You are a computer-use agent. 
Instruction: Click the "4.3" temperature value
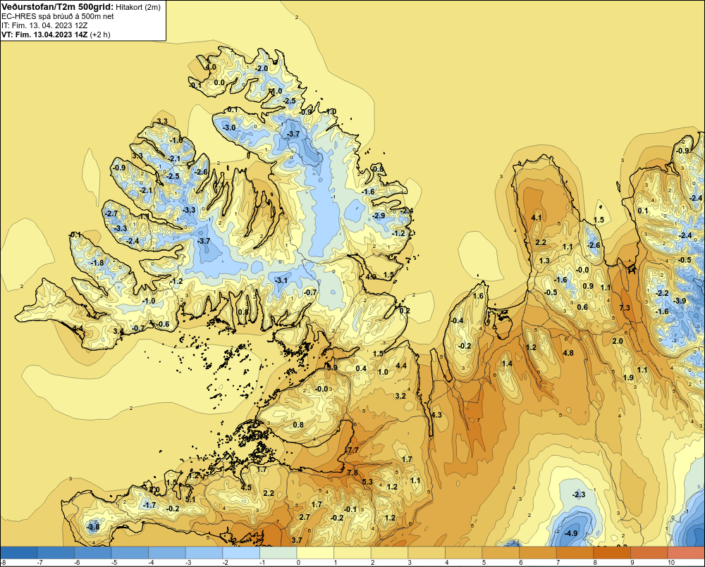436,415
